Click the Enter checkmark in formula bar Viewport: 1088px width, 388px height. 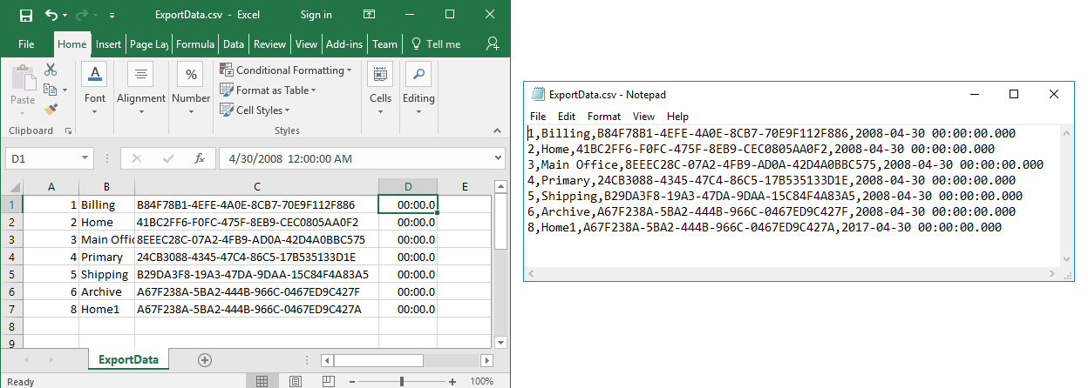click(x=168, y=158)
